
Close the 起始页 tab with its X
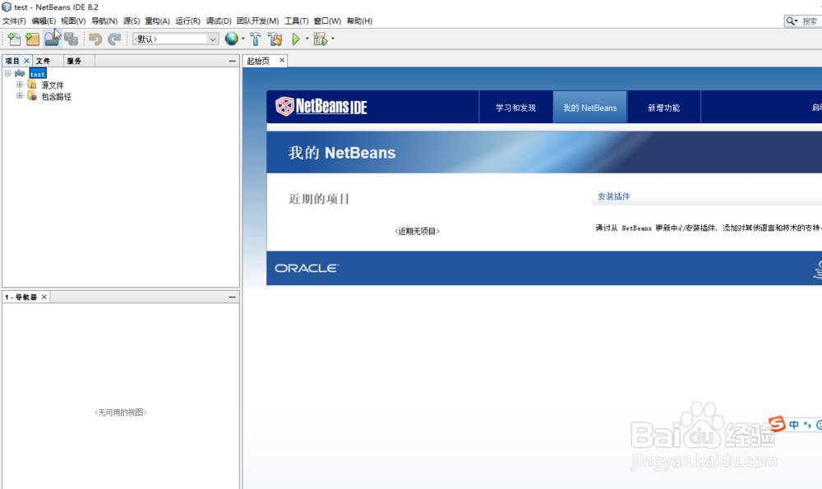(x=282, y=60)
